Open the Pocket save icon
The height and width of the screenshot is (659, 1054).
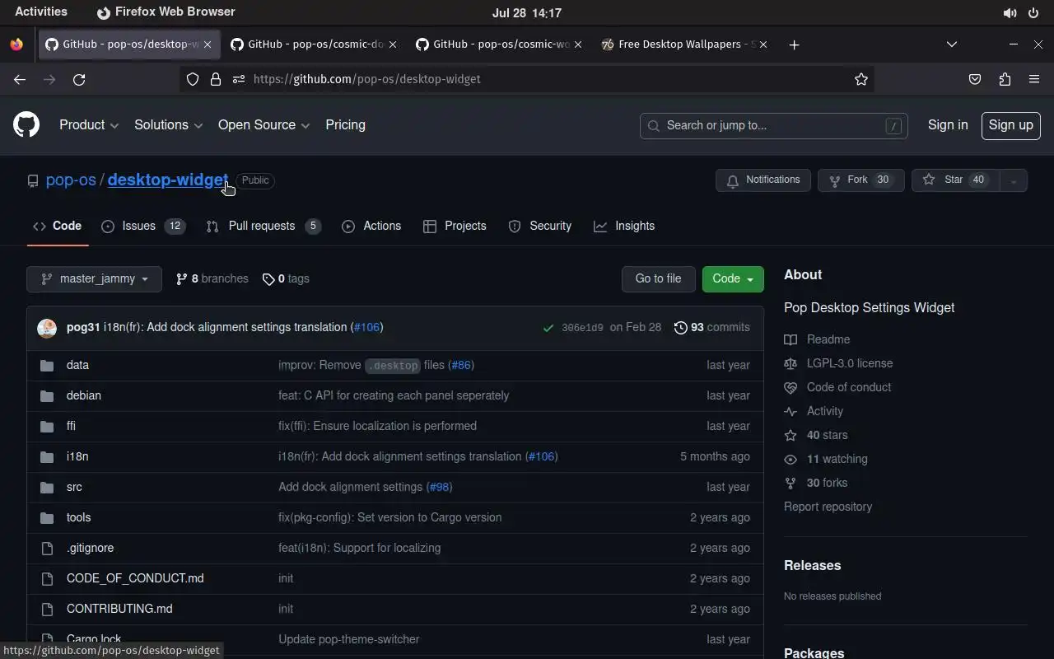[975, 79]
